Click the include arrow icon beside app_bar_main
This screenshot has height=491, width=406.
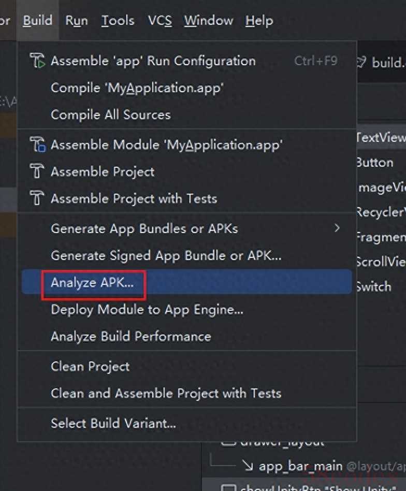pyautogui.click(x=248, y=466)
